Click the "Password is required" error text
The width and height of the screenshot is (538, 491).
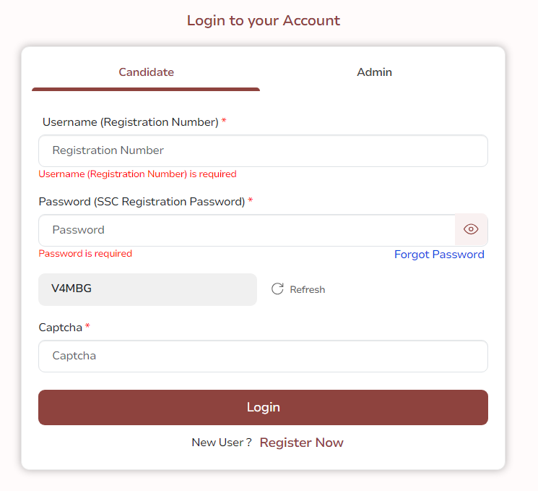point(85,254)
